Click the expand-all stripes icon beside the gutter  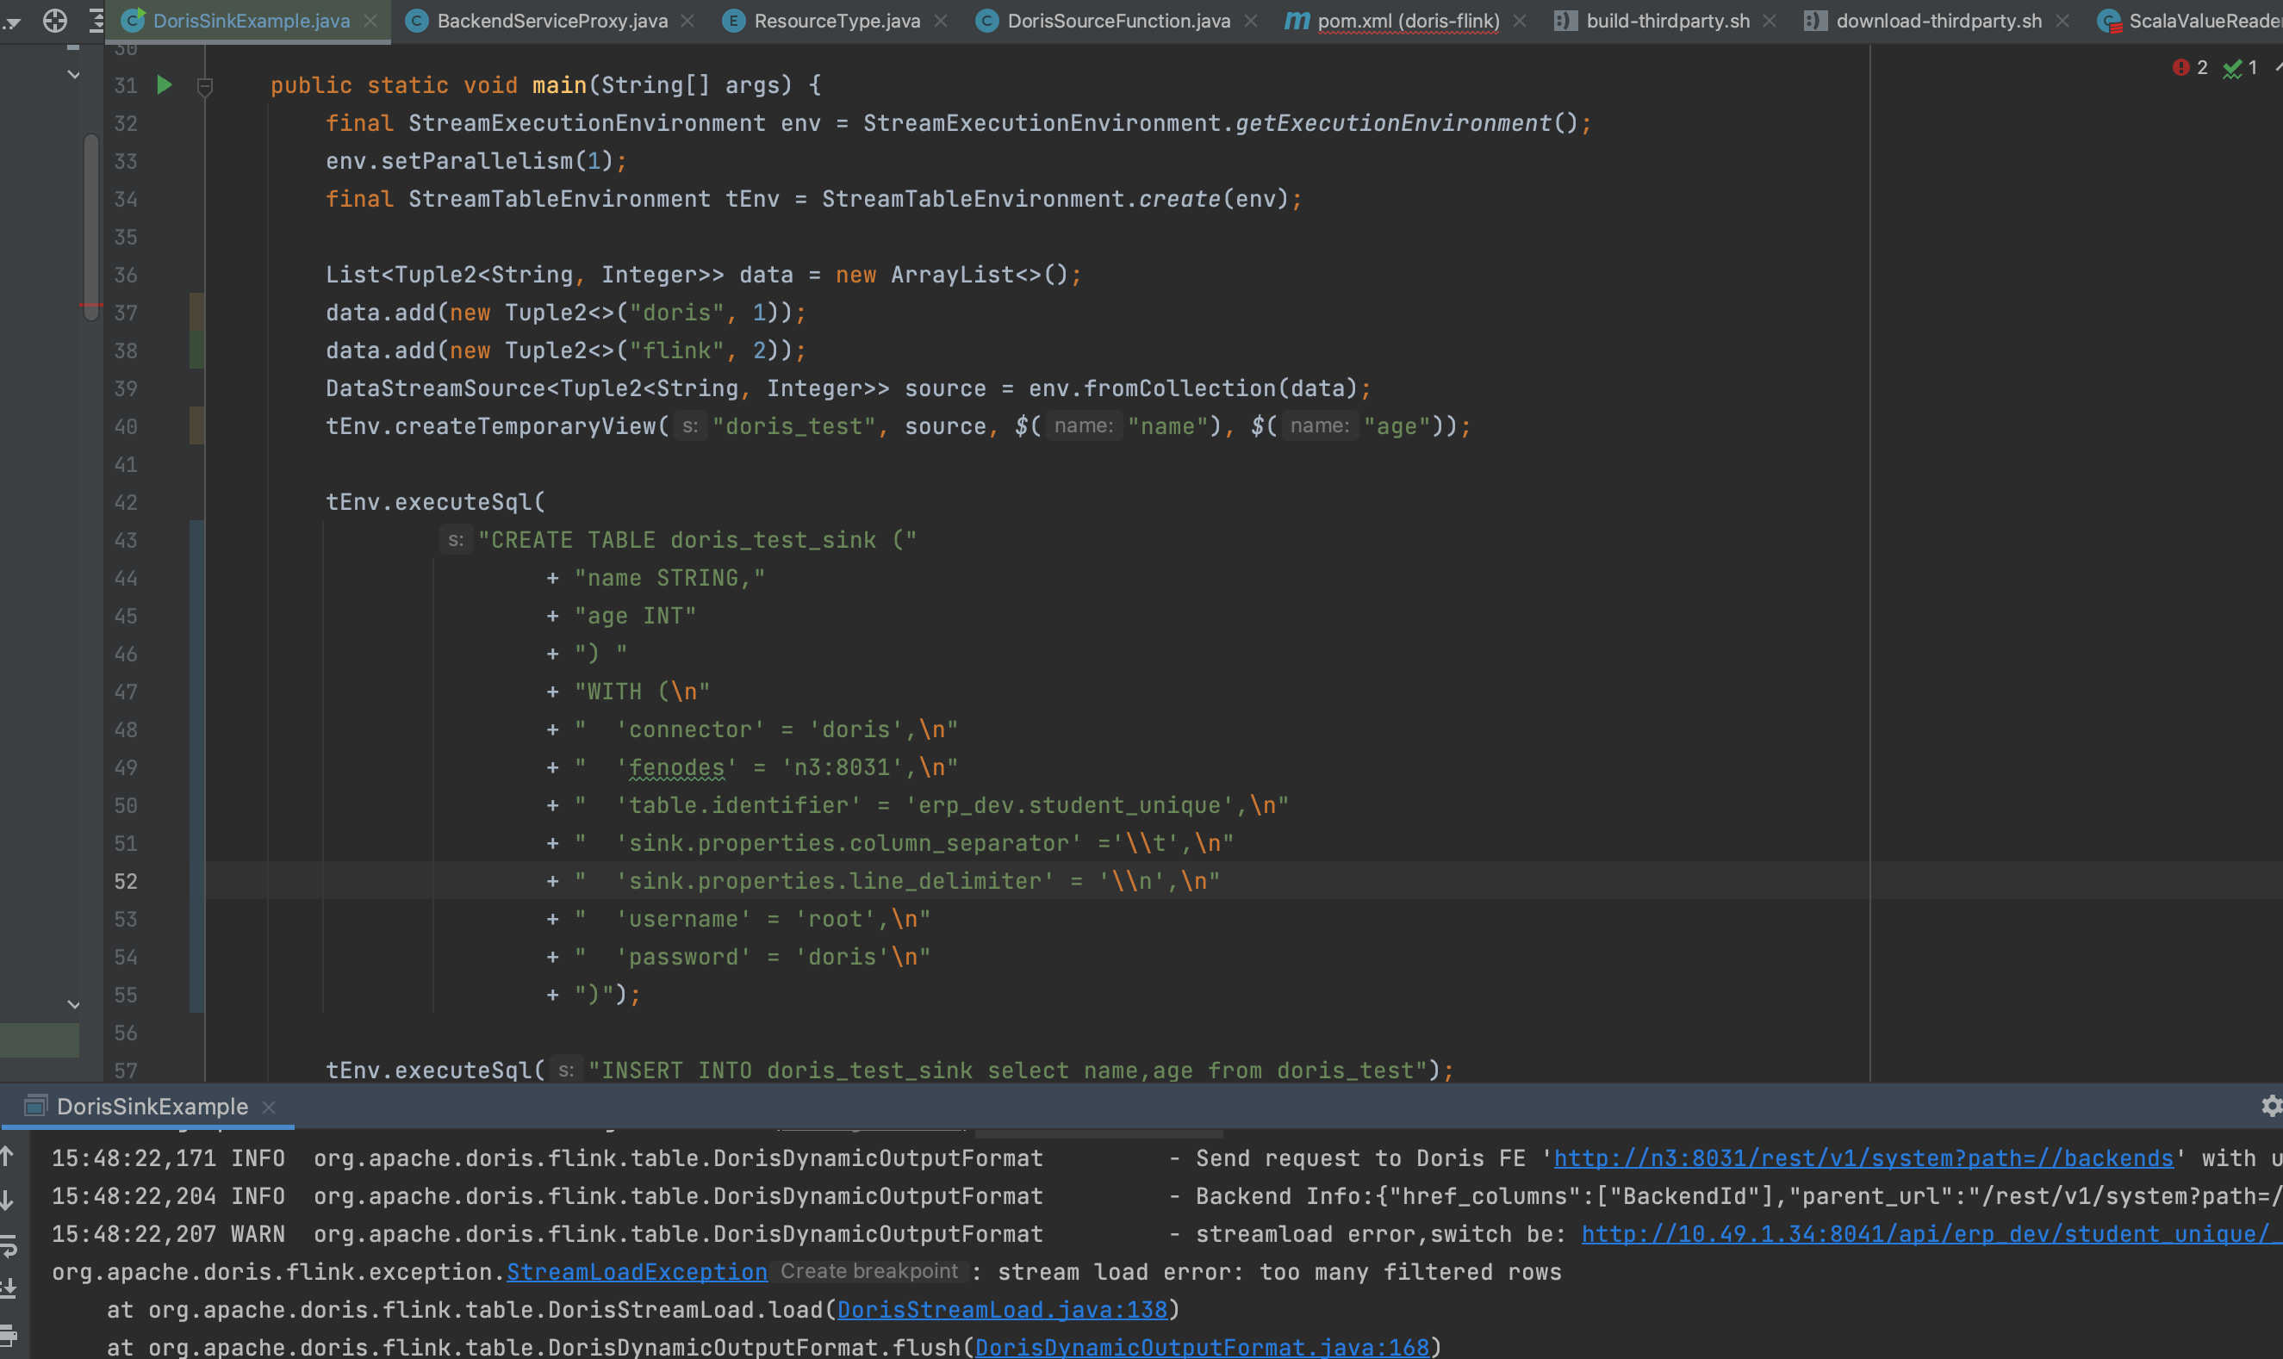95,20
